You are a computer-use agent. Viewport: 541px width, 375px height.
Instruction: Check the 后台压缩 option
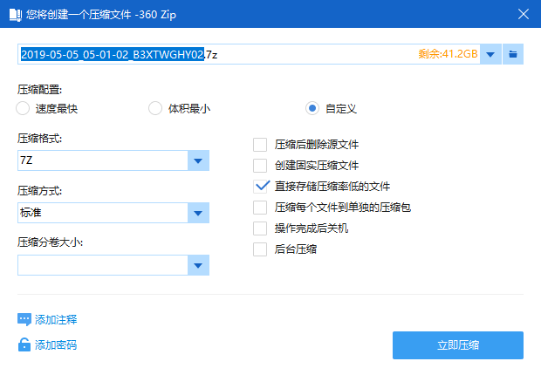260,249
